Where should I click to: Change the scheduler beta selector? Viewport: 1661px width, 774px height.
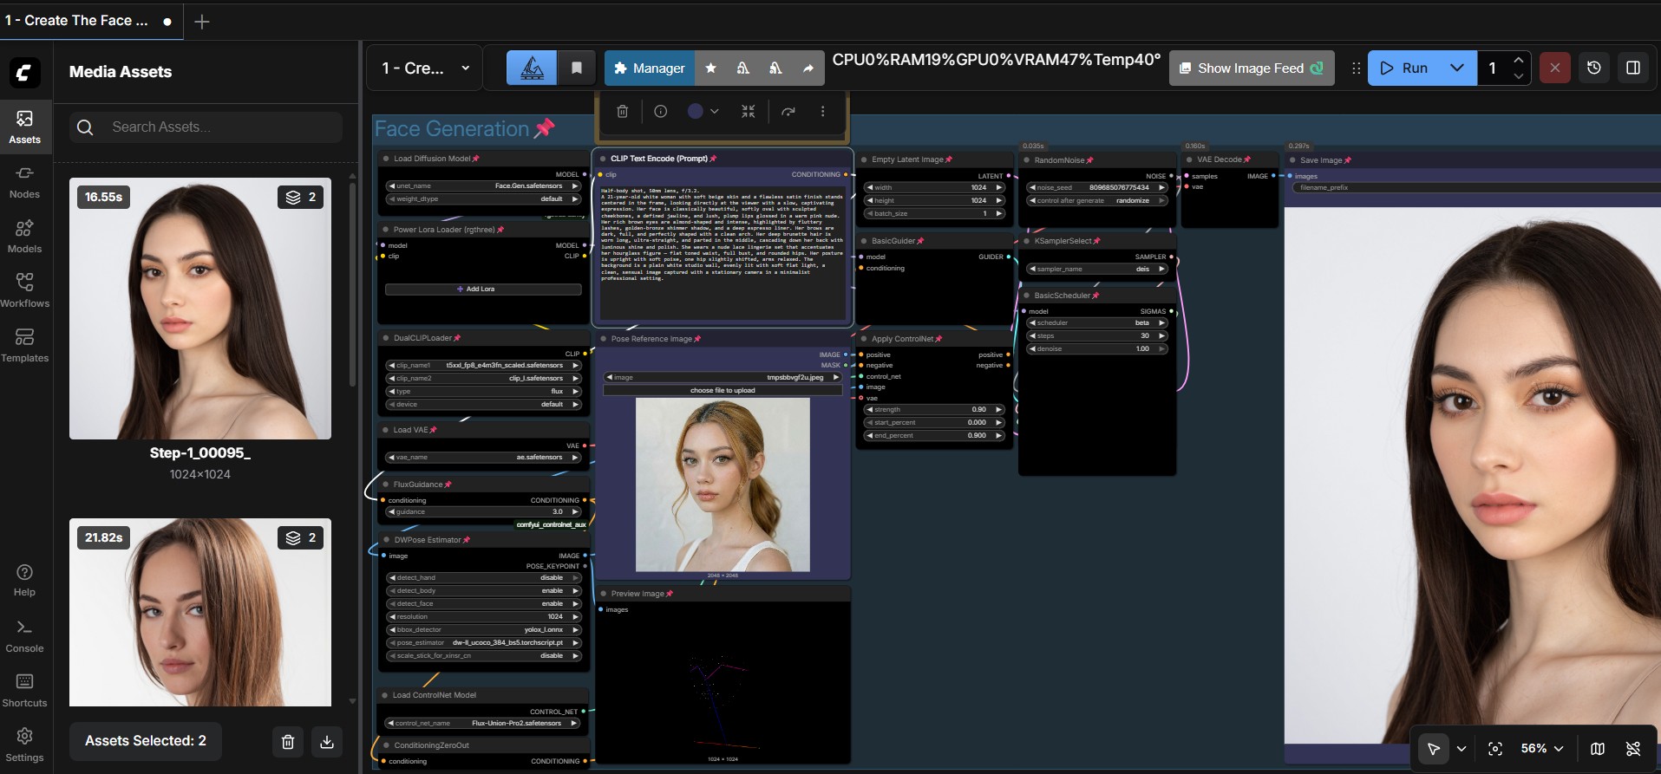1097,322
